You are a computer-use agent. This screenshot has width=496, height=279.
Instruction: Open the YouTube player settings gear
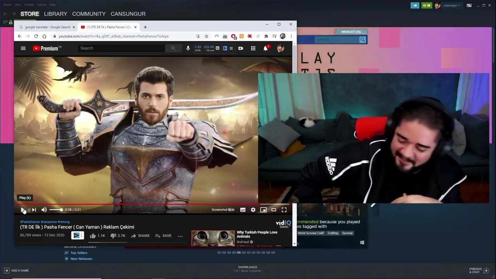click(253, 210)
